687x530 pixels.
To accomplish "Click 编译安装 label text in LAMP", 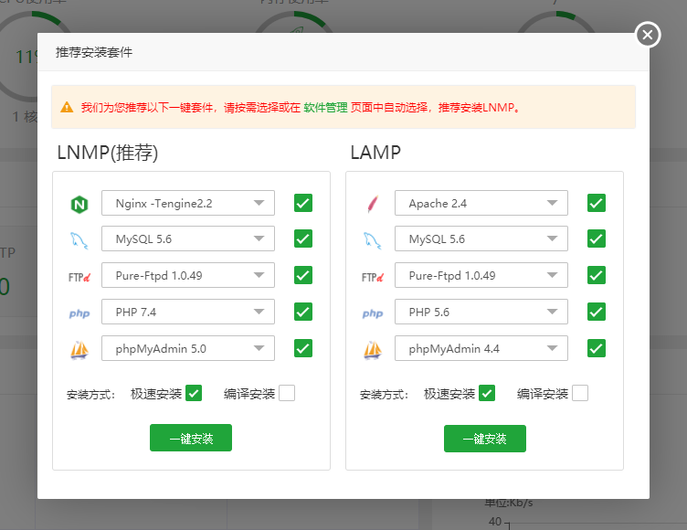I will coord(543,394).
